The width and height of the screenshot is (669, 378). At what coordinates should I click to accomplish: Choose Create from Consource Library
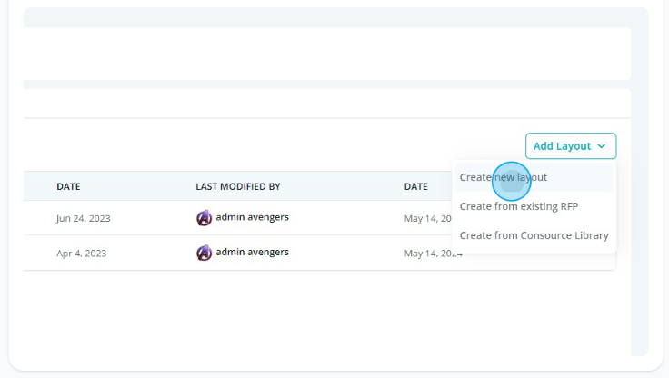[534, 235]
